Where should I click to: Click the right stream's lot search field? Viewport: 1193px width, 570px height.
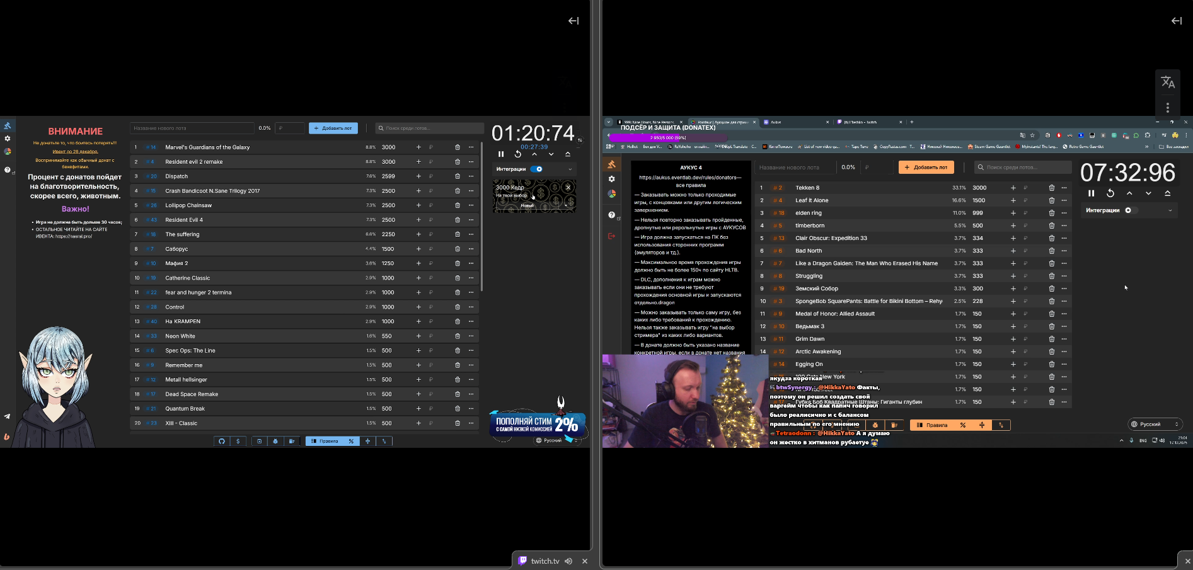[x=1023, y=168]
